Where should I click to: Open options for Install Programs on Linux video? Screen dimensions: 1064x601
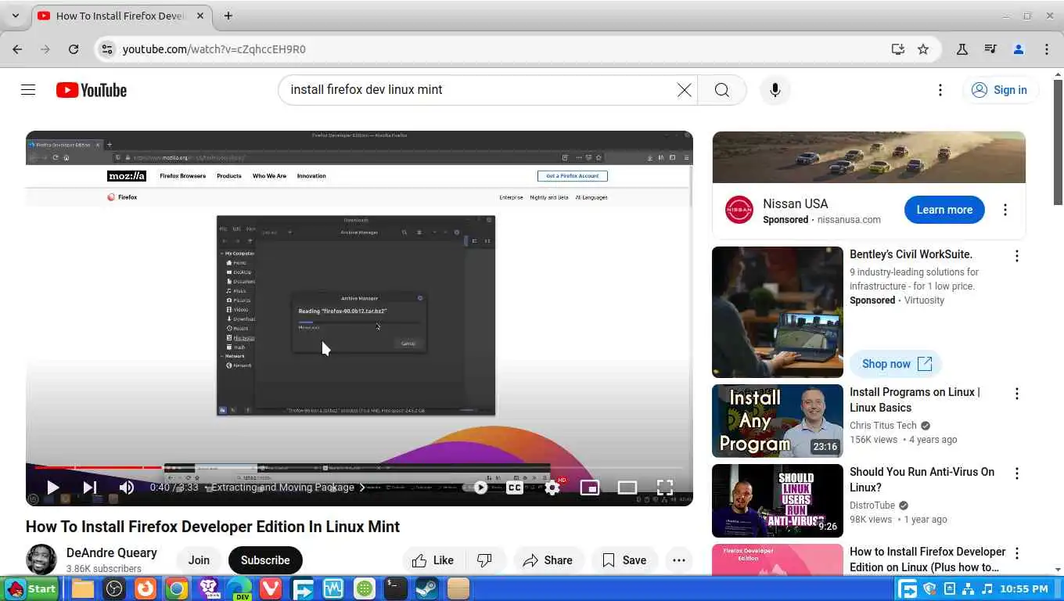tap(1017, 394)
